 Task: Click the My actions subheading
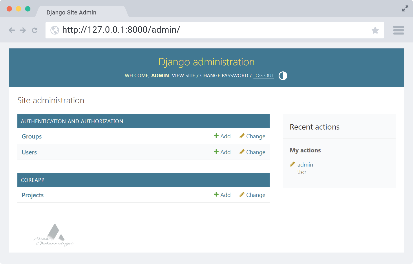305,150
